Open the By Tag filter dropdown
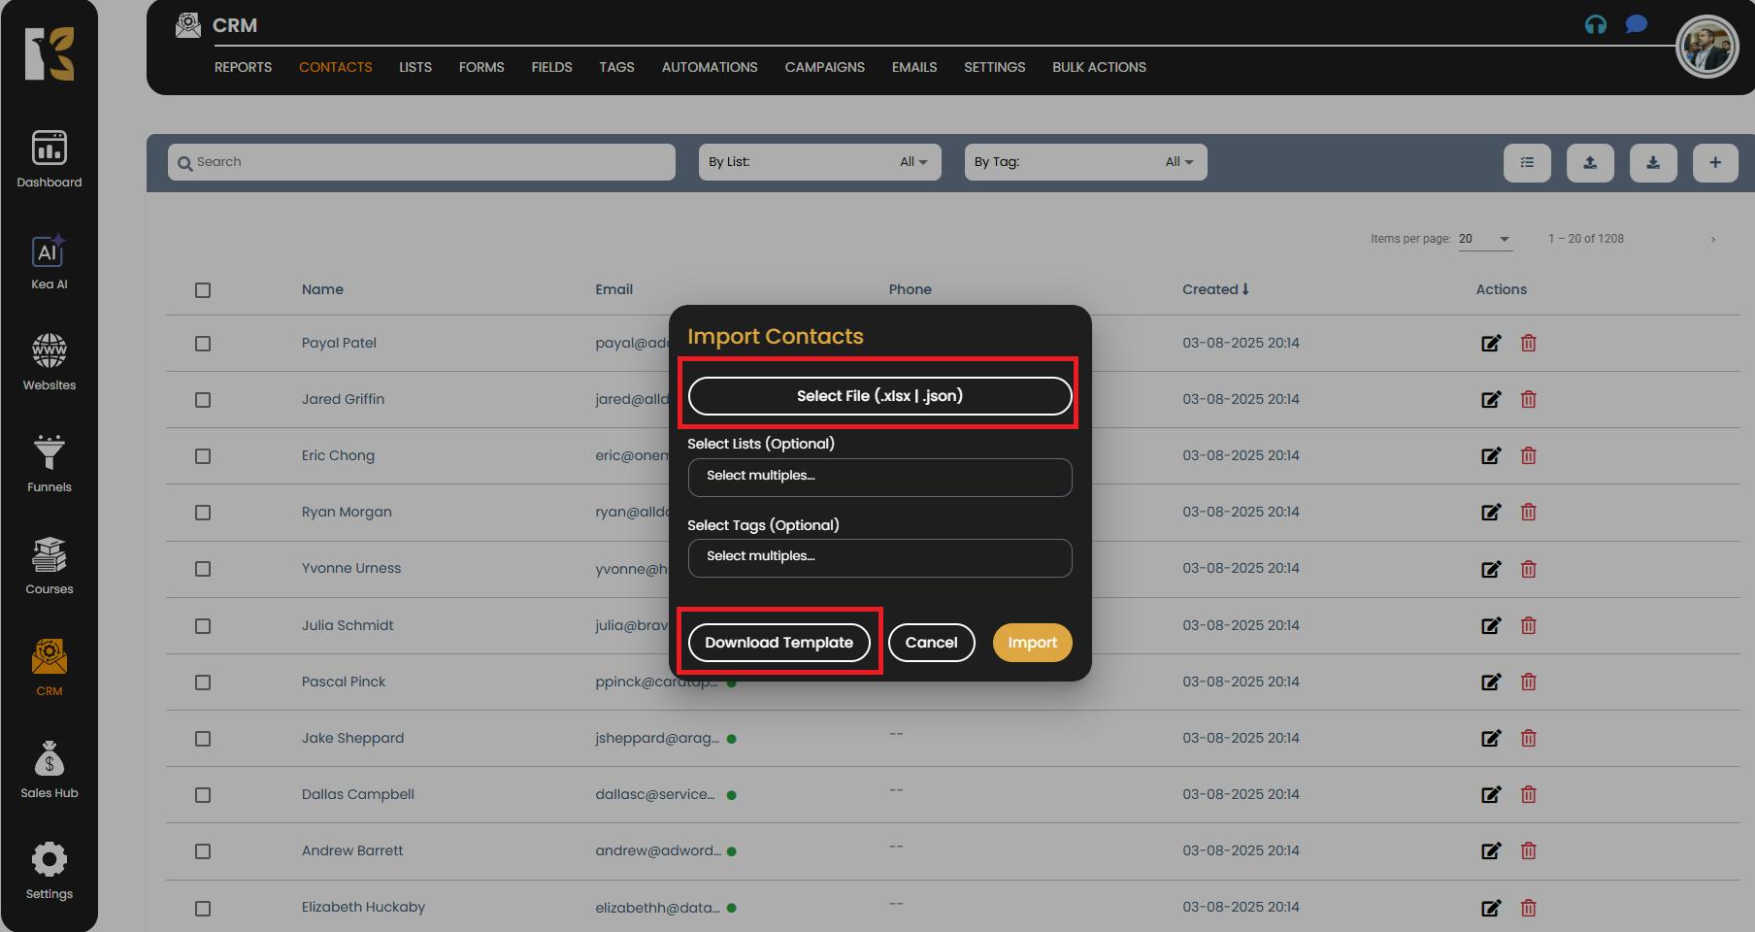 pyautogui.click(x=1084, y=162)
